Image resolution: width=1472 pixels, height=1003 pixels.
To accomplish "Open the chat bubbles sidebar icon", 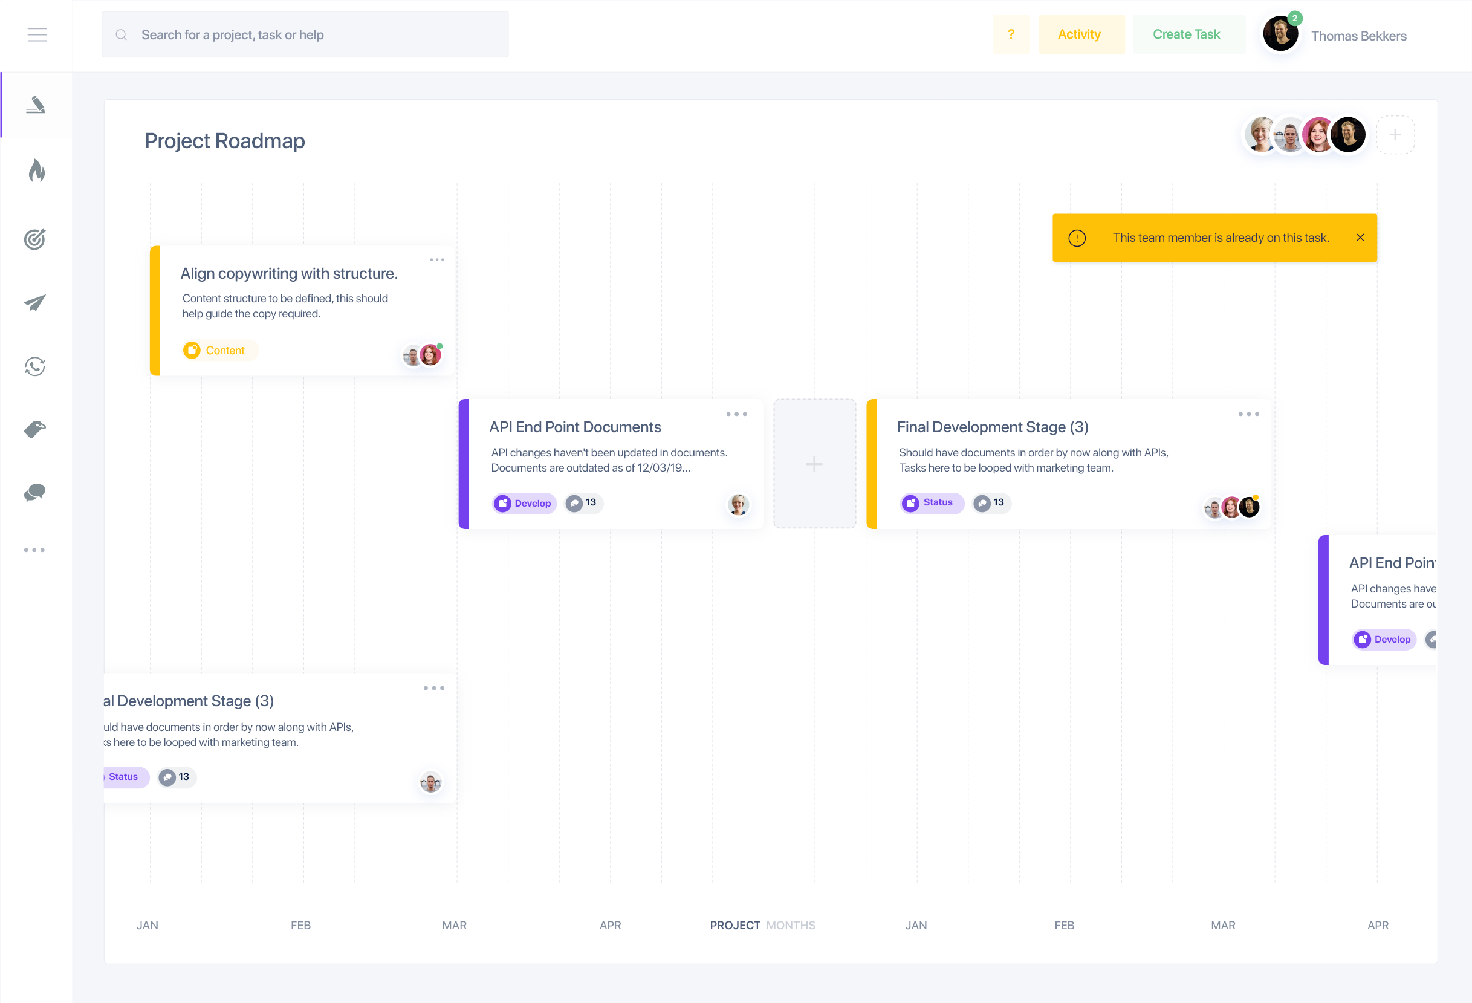I will tap(35, 492).
